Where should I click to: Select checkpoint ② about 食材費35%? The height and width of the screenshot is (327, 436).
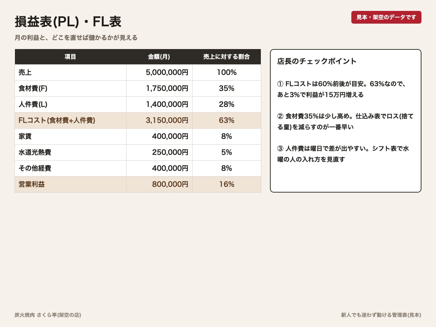tap(345, 122)
